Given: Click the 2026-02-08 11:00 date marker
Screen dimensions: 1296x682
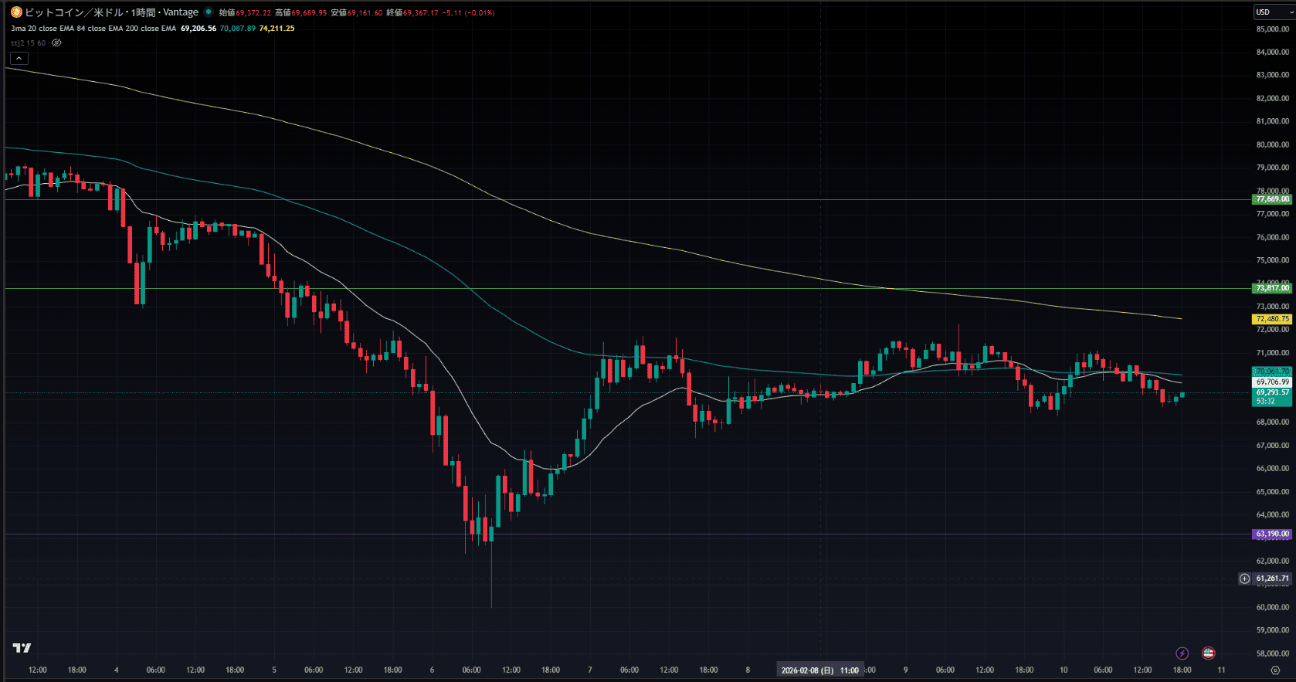Looking at the screenshot, I should [819, 670].
